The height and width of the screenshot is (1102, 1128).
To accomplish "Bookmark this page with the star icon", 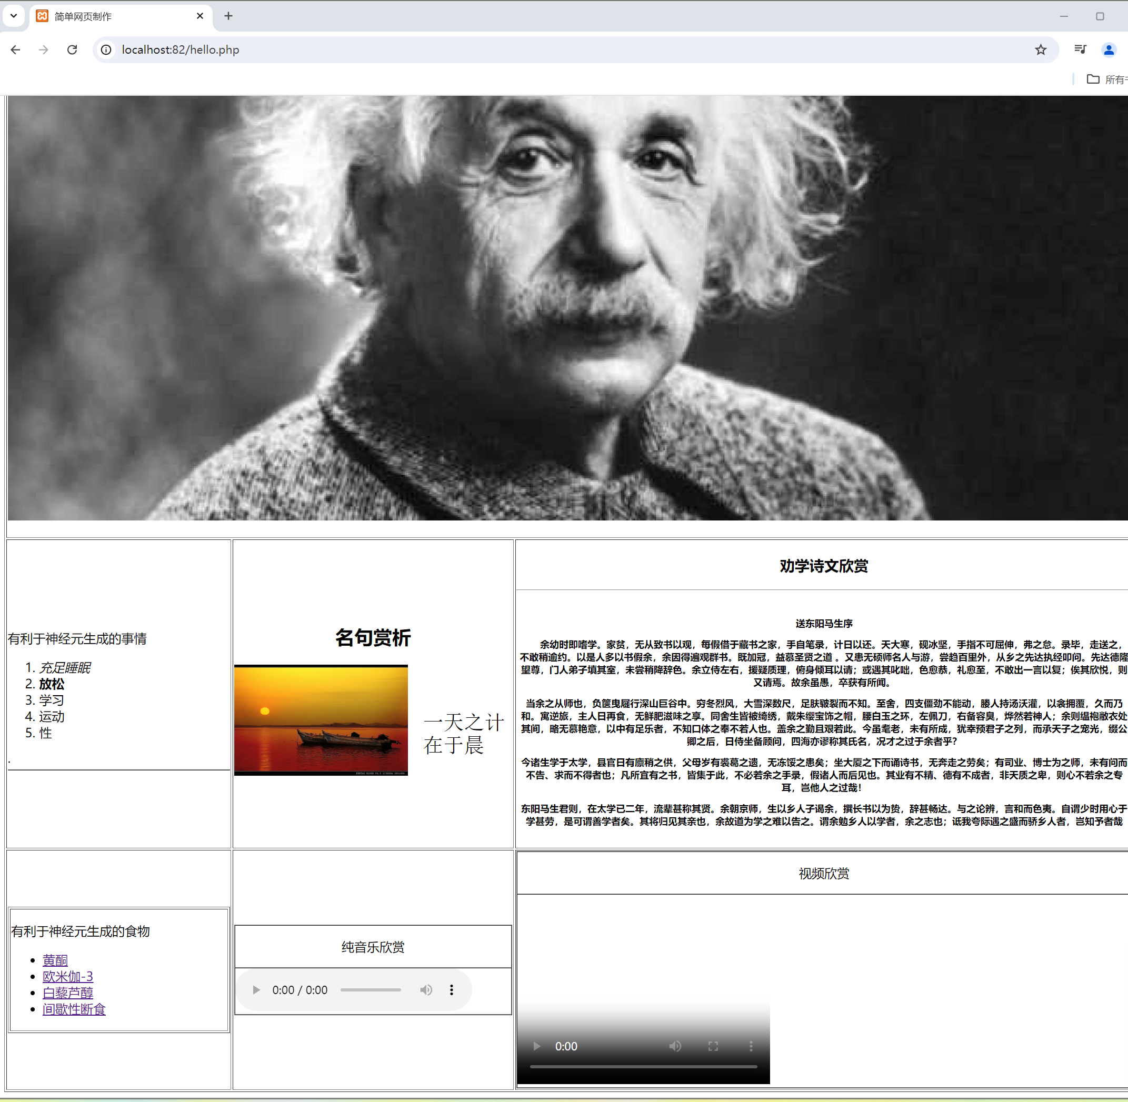I will pos(1040,50).
